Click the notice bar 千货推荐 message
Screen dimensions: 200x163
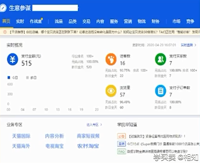point(104,32)
